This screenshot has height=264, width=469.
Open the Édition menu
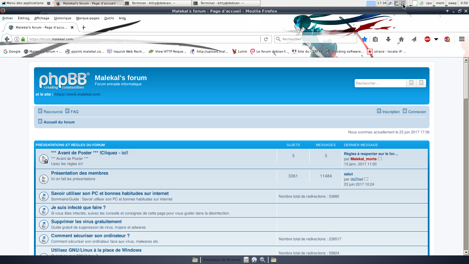click(x=24, y=18)
